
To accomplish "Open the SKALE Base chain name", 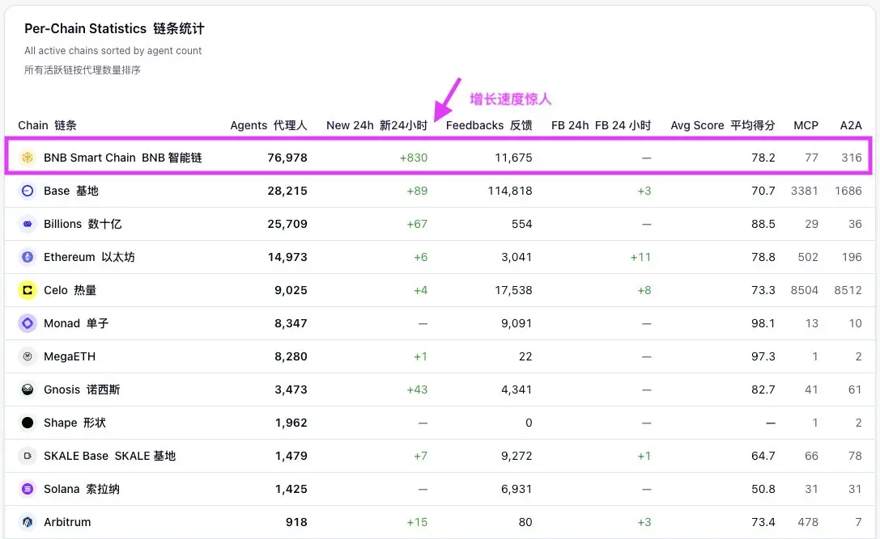I will click(110, 456).
